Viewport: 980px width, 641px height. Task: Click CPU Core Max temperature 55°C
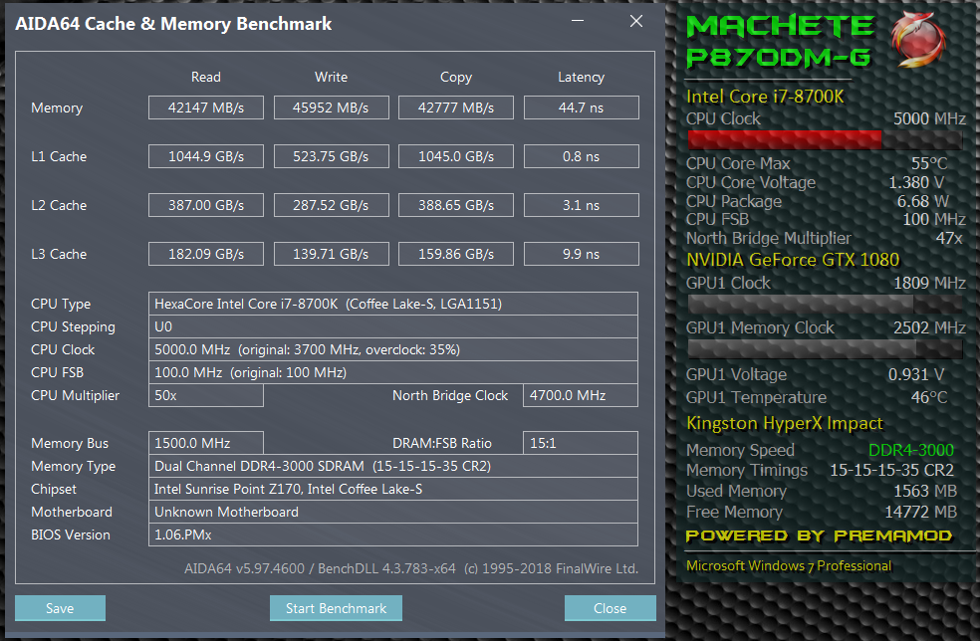click(x=929, y=163)
